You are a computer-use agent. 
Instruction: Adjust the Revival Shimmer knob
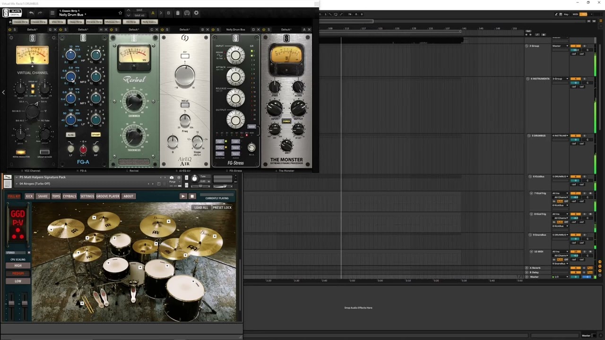134,101
